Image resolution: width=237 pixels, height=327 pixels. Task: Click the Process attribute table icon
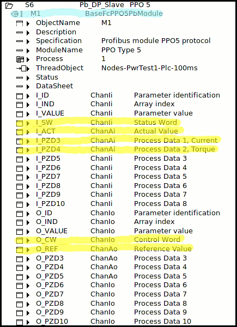coord(20,59)
